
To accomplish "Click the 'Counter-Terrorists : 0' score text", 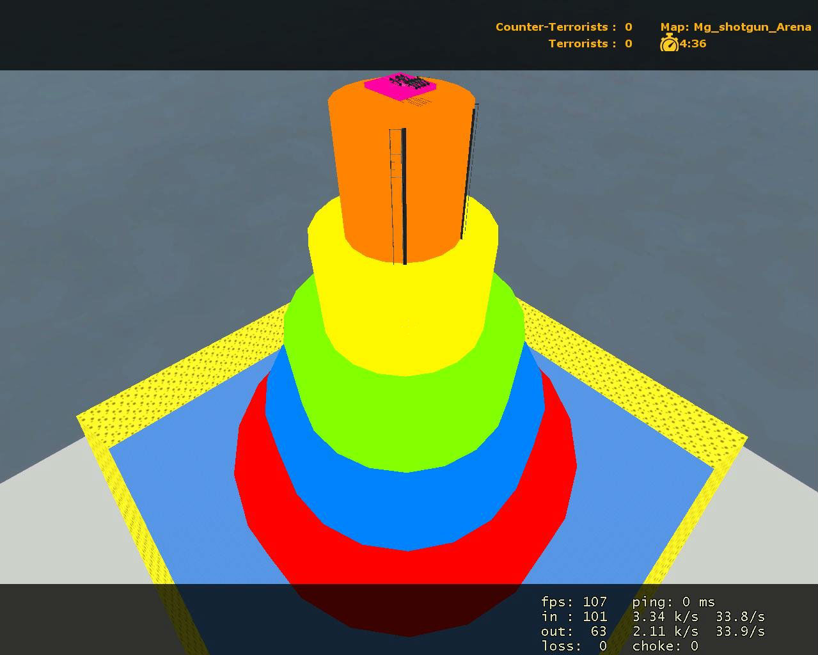I will 563,27.
